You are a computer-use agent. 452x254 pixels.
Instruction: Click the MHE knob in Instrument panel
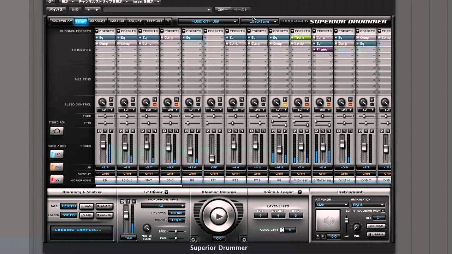point(357,228)
